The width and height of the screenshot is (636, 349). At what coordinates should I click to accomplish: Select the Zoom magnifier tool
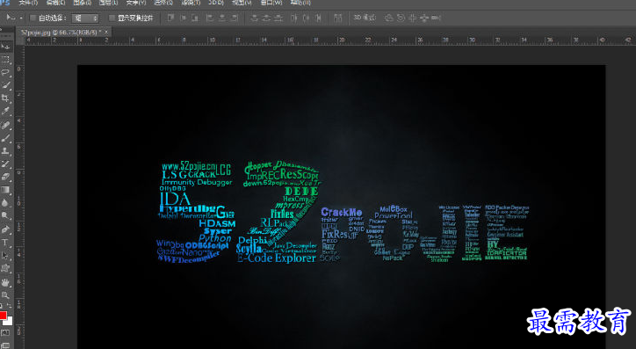5,294
